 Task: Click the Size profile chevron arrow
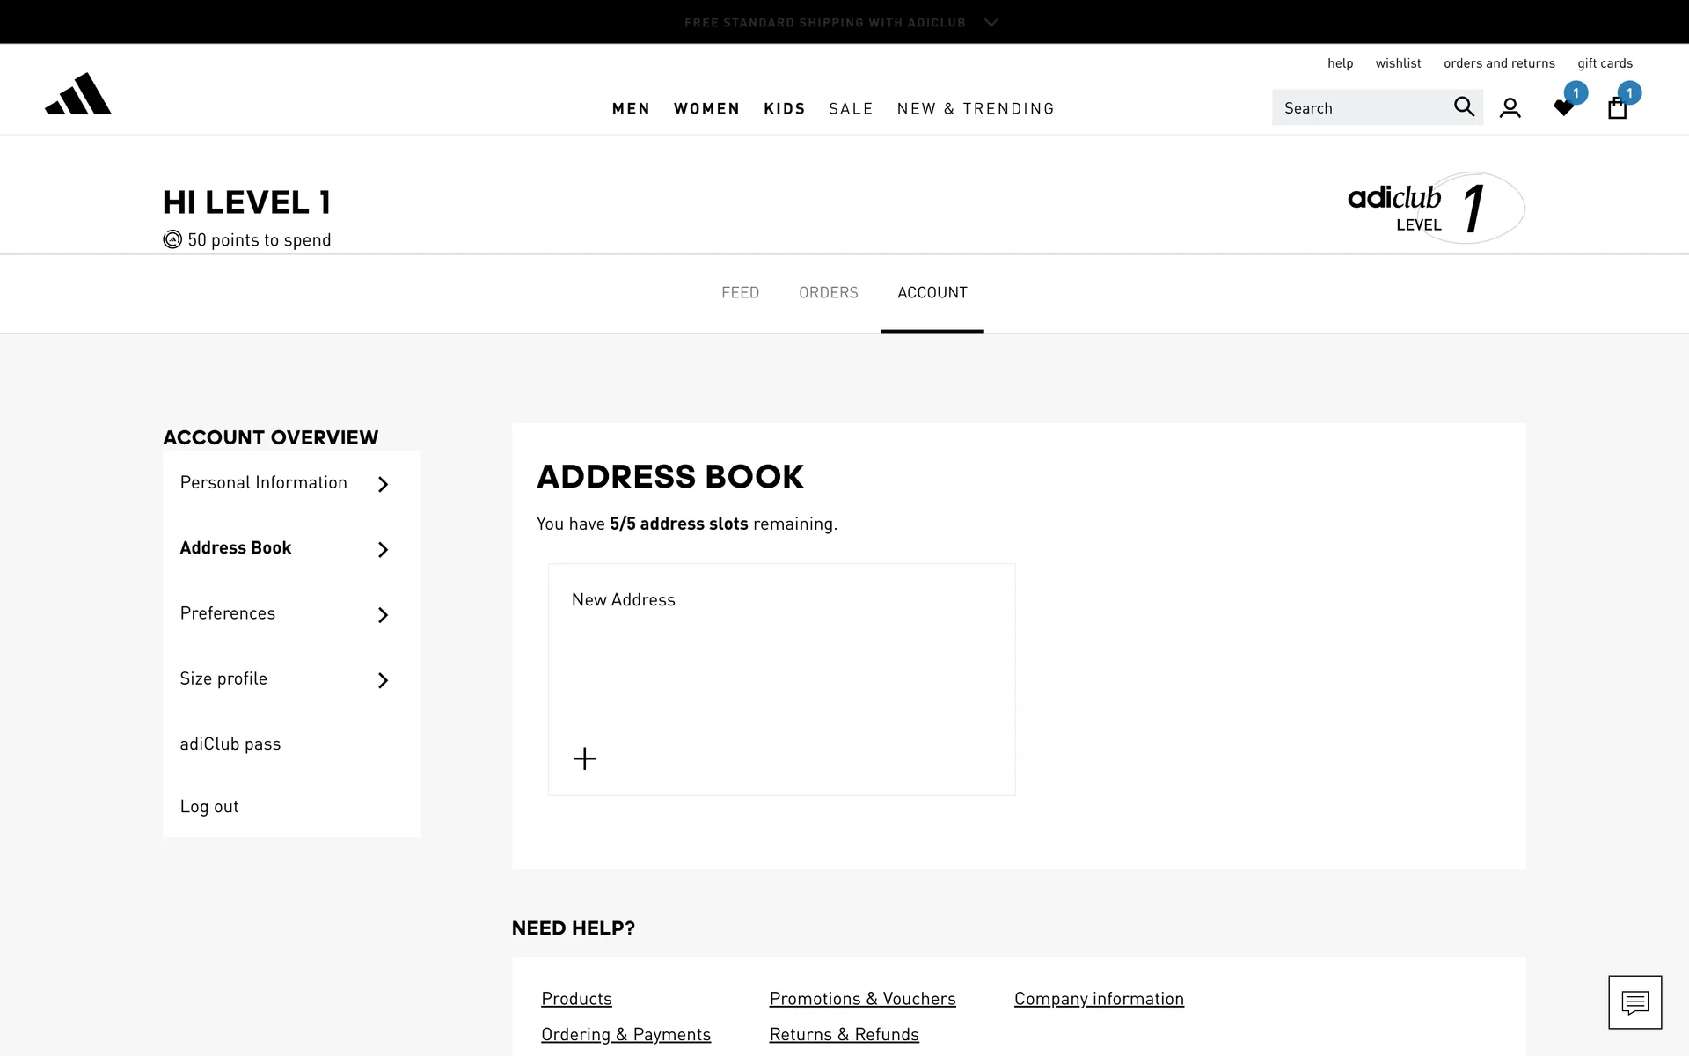tap(383, 680)
